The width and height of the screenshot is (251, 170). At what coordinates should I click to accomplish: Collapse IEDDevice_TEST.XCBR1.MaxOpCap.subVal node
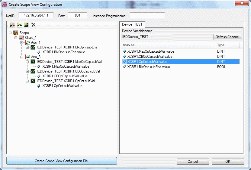(x=27, y=62)
